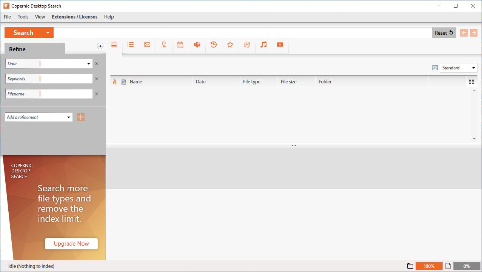Viewport: 482px width, 272px height.
Task: Click in the main search input field
Action: tap(243, 33)
